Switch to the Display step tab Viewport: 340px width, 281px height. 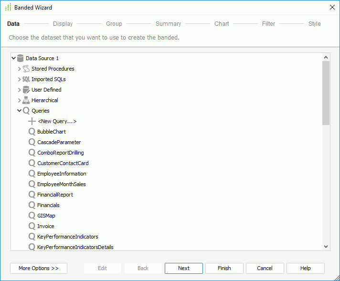point(63,23)
